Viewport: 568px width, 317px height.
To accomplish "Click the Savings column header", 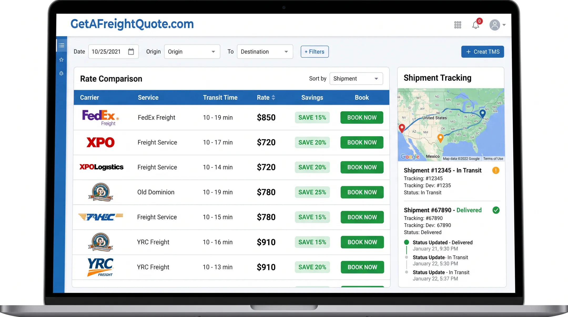I will [x=312, y=98].
